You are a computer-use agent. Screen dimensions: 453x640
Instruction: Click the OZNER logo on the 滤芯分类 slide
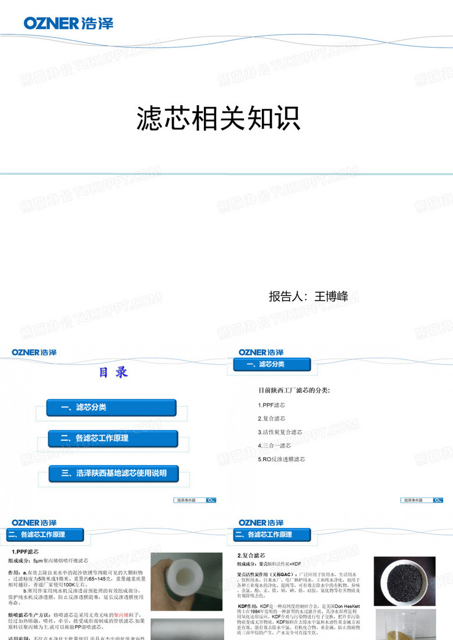tap(261, 353)
